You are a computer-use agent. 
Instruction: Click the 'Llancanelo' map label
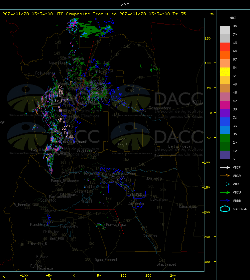(67, 227)
